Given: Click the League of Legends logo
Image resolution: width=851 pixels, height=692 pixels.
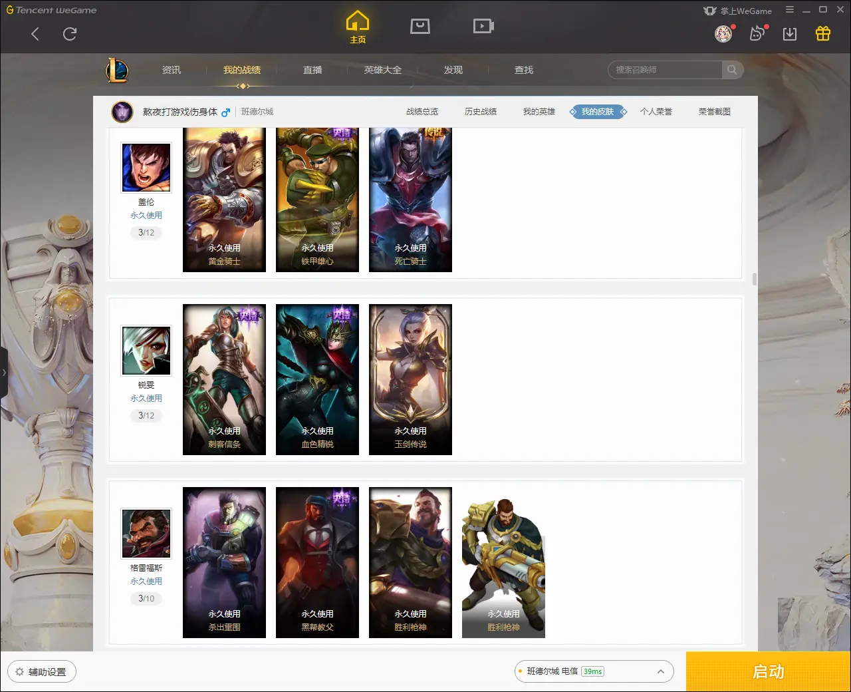Looking at the screenshot, I should click(117, 70).
